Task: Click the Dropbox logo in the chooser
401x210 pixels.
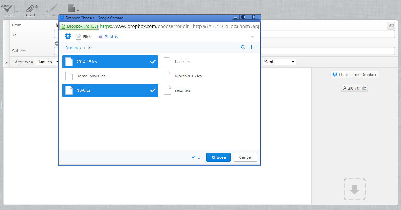Action: click(x=68, y=36)
